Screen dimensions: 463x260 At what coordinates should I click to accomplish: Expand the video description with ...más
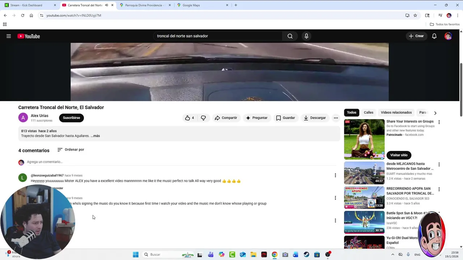coord(95,136)
